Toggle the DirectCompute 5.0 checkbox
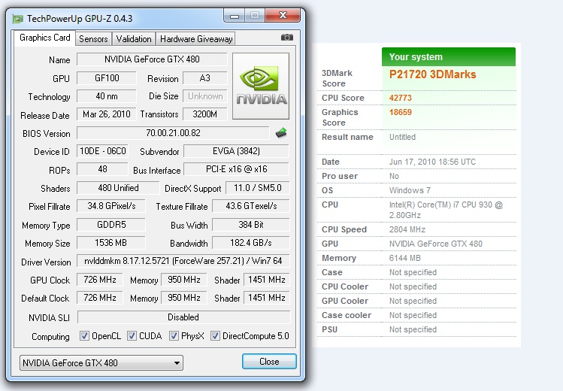 coord(215,335)
